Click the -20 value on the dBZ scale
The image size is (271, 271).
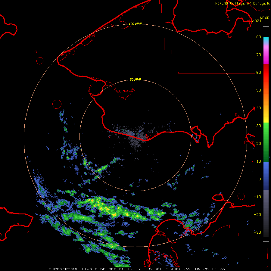[x=257, y=214]
